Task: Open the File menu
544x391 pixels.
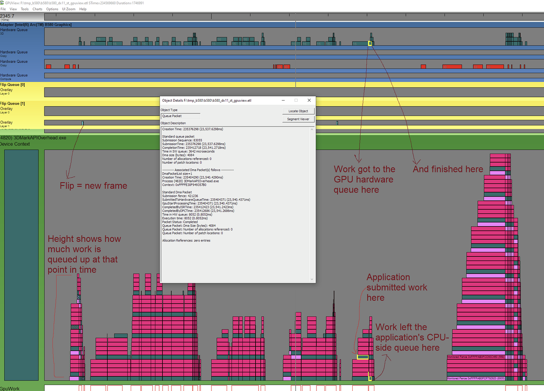Action: pyautogui.click(x=3, y=9)
